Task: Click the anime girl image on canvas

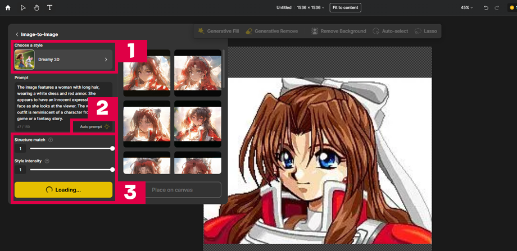Action: coord(317,161)
